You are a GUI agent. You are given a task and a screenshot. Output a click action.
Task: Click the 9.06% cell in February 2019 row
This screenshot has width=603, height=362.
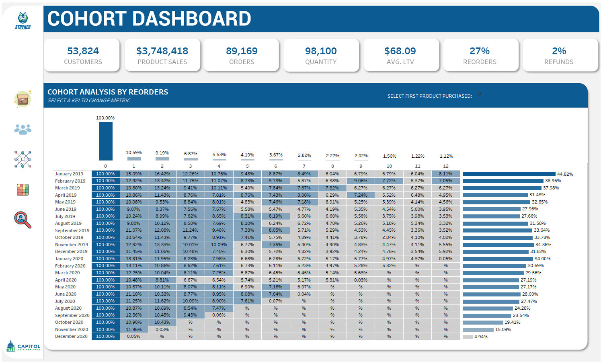click(361, 181)
